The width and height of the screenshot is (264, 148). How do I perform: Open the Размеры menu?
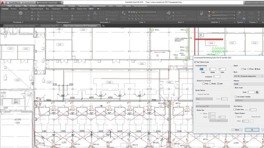coord(71,6)
